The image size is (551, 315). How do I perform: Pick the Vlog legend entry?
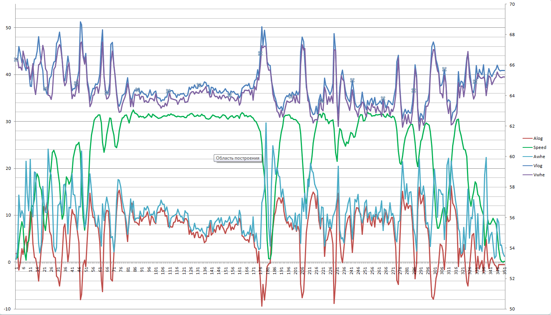[x=538, y=166]
